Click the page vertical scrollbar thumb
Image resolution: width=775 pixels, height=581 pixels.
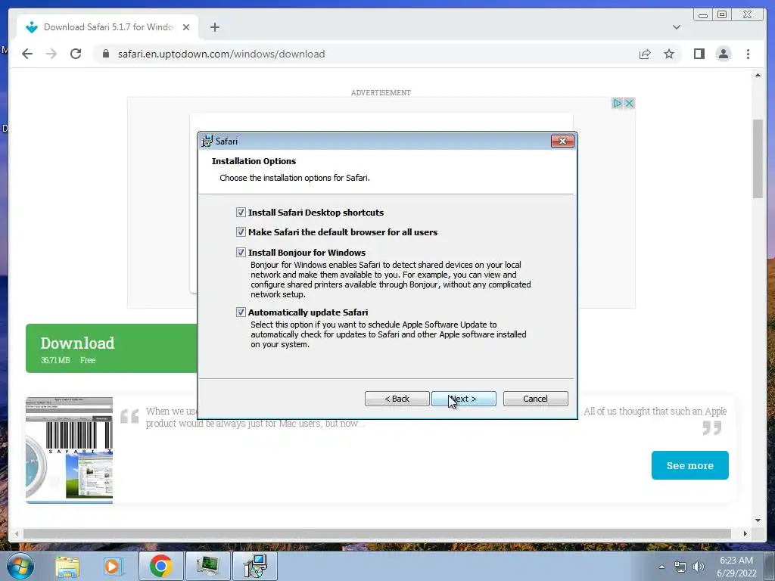(x=758, y=159)
